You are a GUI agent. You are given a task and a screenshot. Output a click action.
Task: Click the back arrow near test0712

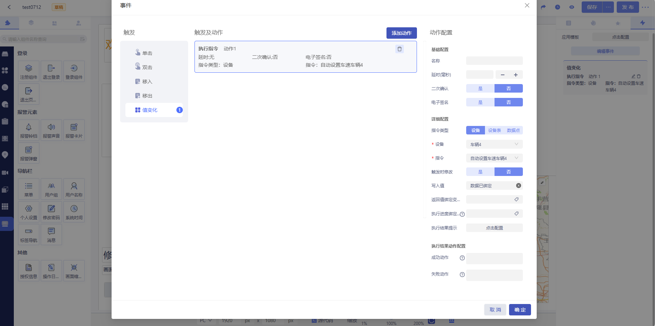pyautogui.click(x=9, y=7)
